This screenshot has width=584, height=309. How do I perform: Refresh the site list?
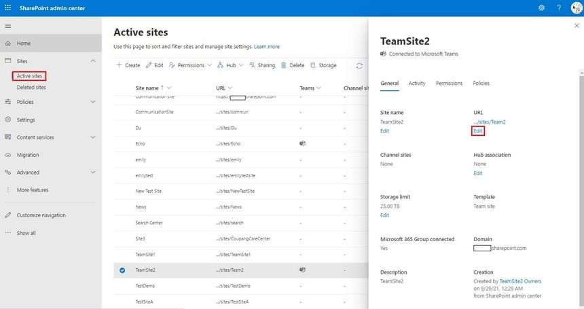click(x=359, y=66)
